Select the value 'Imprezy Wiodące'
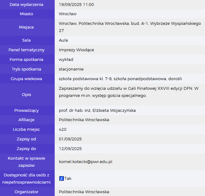 76,50
